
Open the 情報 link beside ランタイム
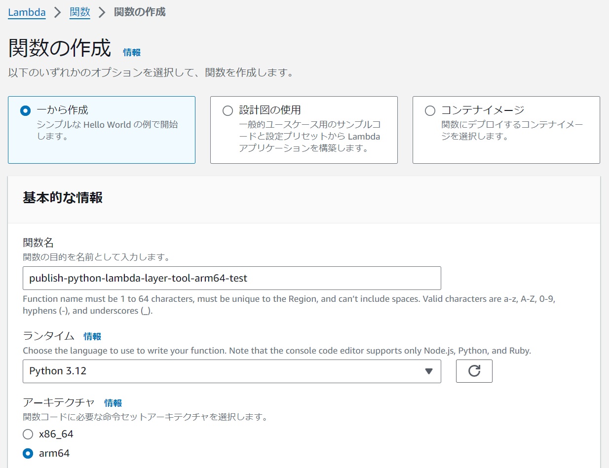pos(92,336)
